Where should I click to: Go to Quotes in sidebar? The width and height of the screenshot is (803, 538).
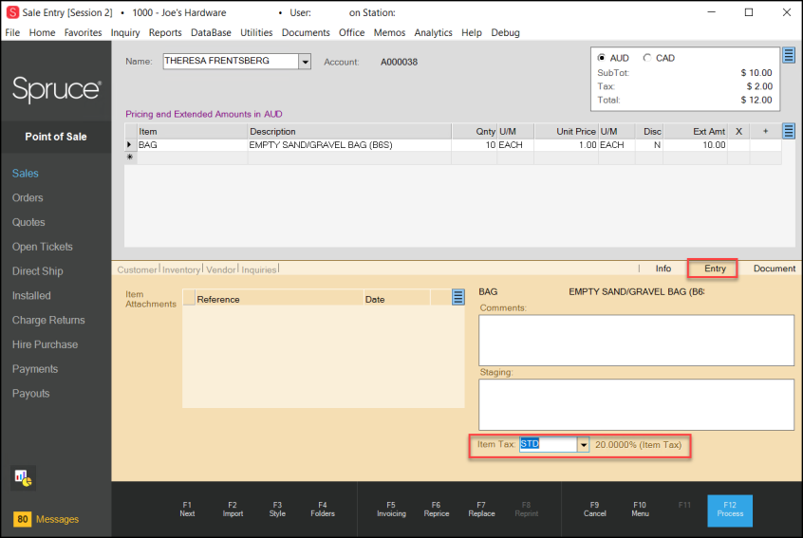[28, 223]
